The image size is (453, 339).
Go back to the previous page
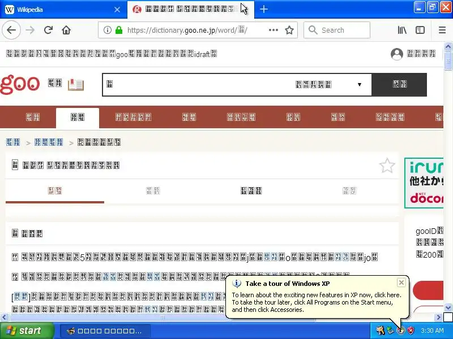tap(11, 30)
